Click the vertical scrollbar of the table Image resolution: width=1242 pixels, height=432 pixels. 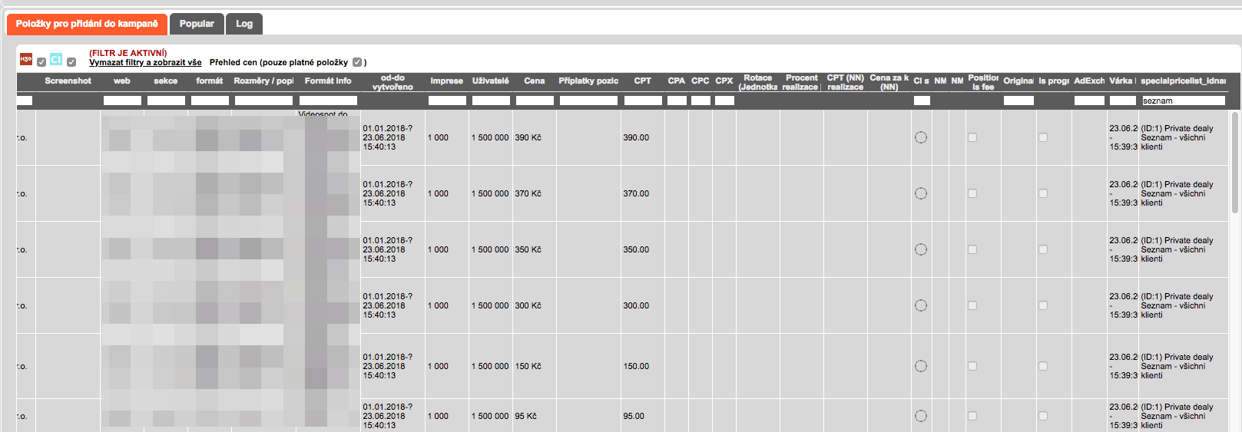1235,161
